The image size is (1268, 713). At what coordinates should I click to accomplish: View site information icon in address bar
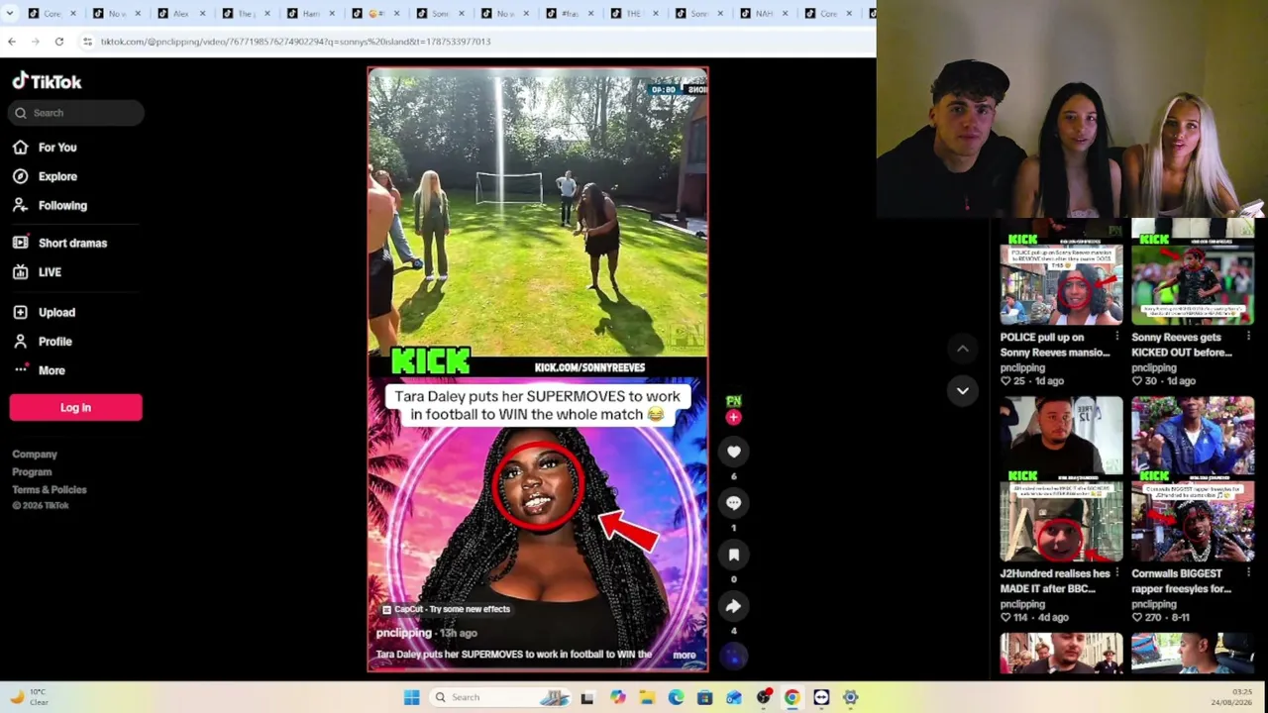click(87, 42)
